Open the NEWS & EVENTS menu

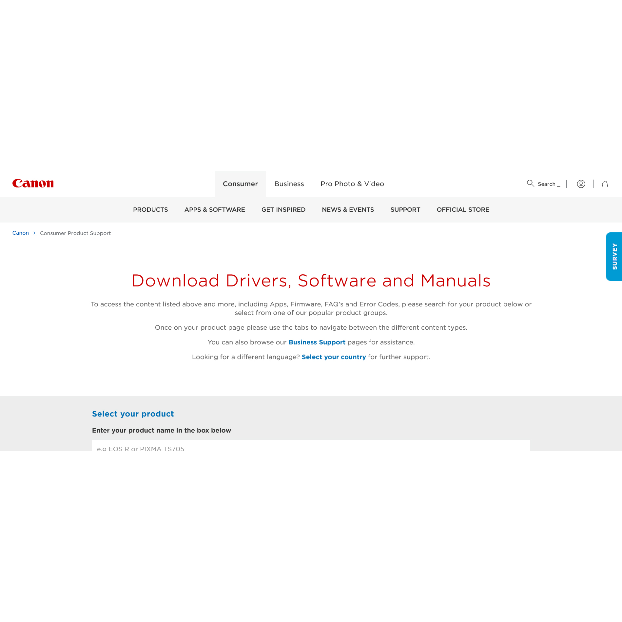tap(348, 210)
